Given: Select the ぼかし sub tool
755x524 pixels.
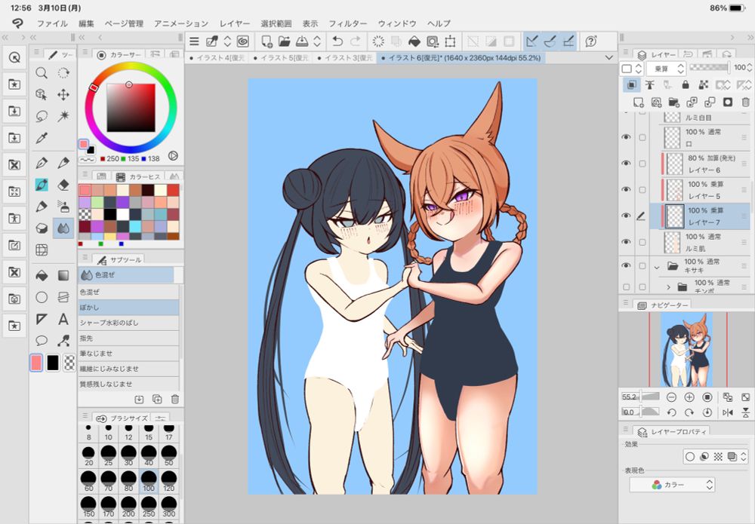Looking at the screenshot, I should [128, 307].
